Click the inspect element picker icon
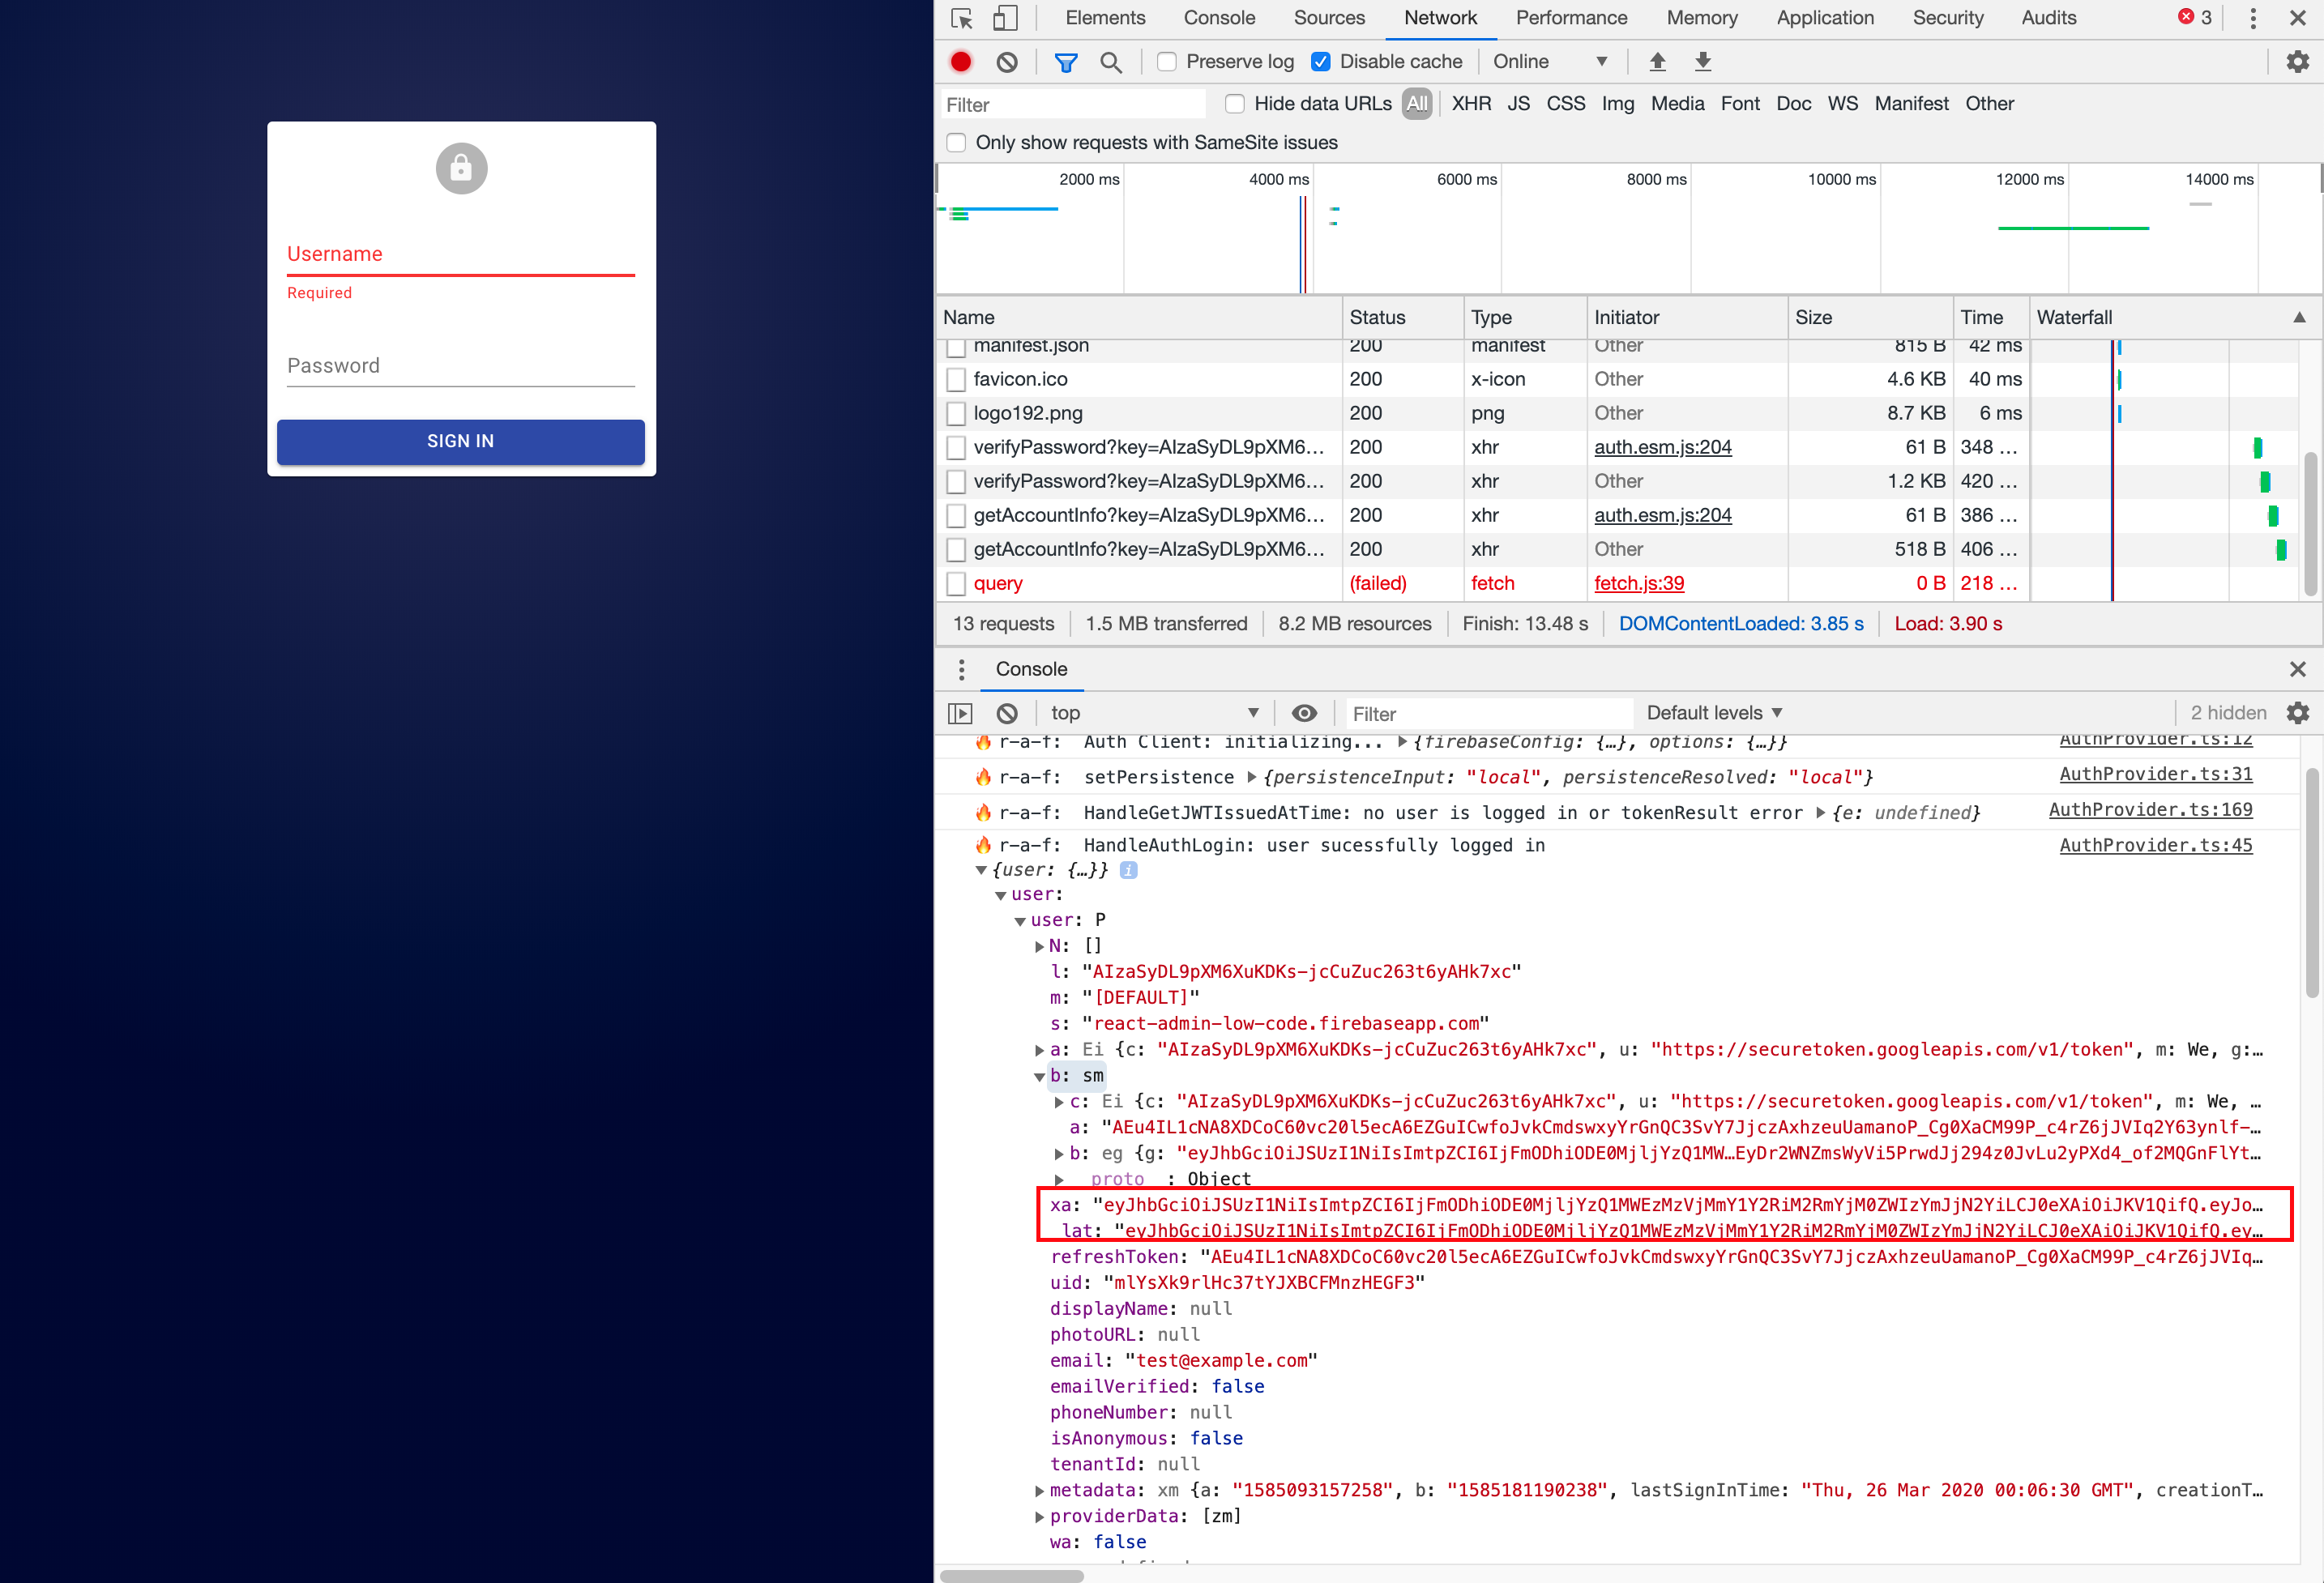This screenshot has width=2324, height=1583. click(962, 18)
